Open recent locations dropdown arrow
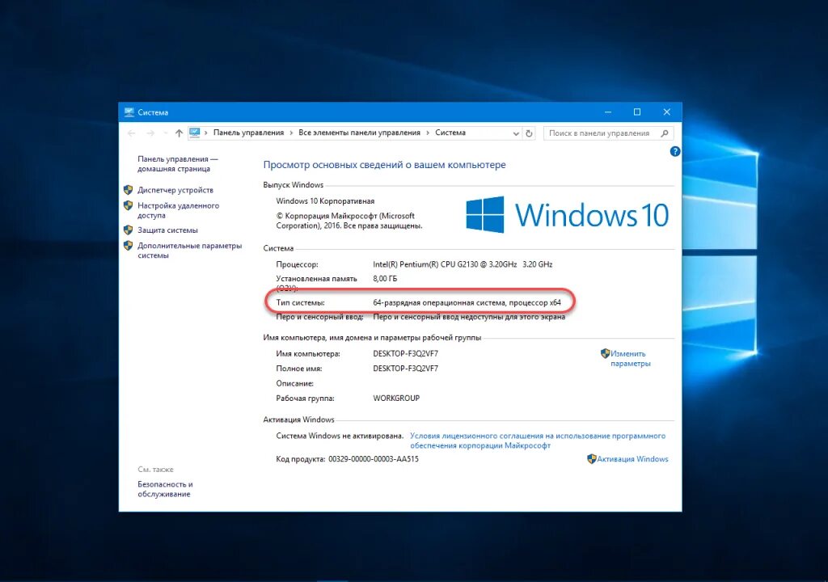The width and height of the screenshot is (828, 582). 165,133
